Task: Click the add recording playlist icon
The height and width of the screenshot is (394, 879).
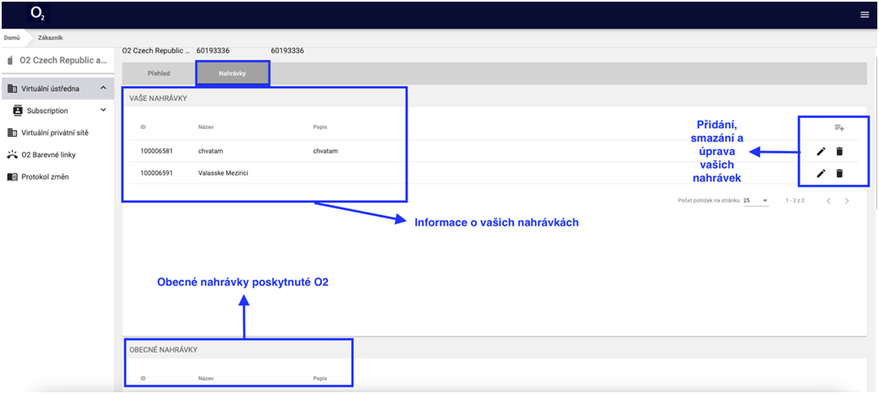Action: point(839,127)
